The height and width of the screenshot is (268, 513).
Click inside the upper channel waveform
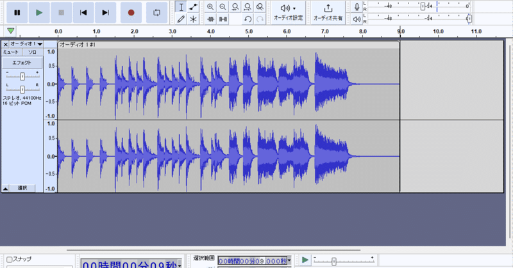(228, 84)
